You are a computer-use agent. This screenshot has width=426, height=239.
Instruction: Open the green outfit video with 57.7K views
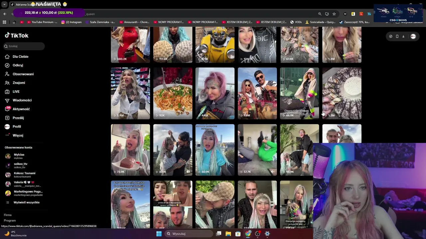(257, 150)
